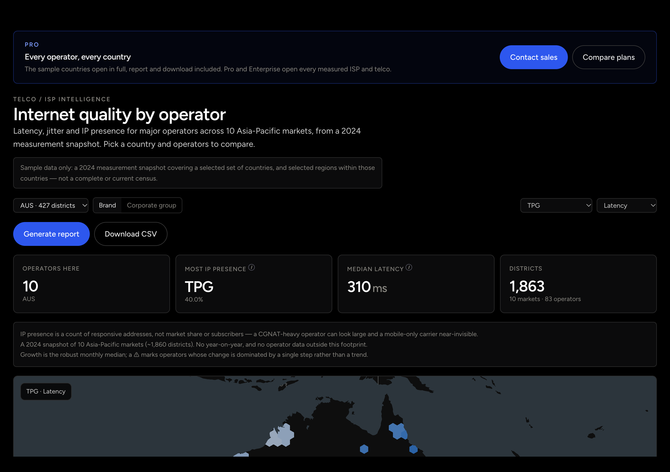670x472 pixels.
Task: Click the 310 ms median latency value
Action: click(x=367, y=287)
